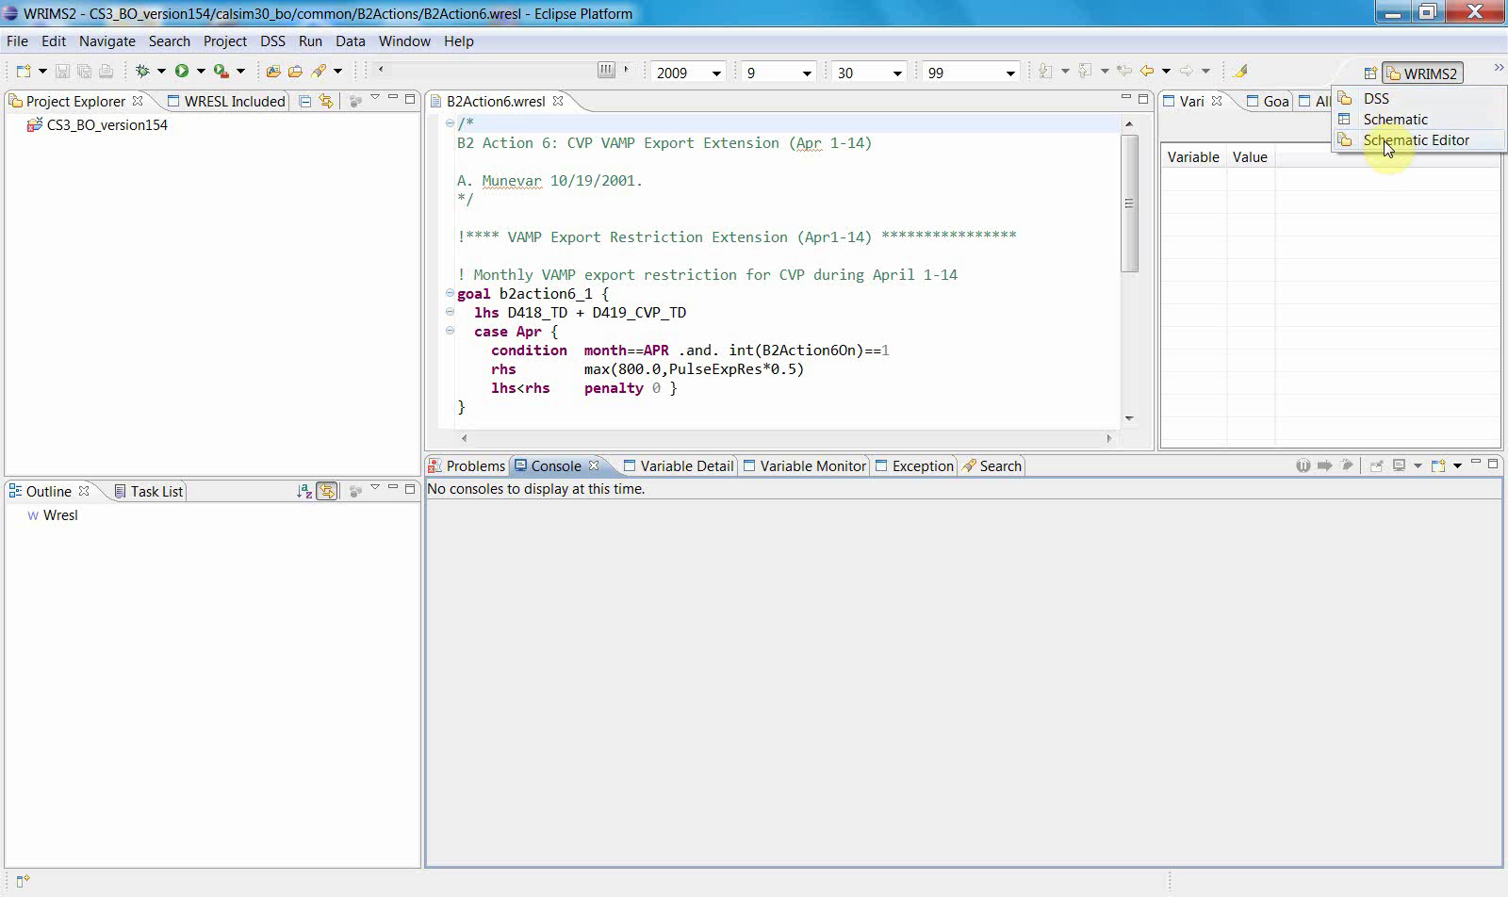Minimize the Console panel

(1476, 463)
